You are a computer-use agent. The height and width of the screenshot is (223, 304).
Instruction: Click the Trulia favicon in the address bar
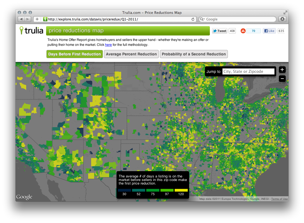45,19
